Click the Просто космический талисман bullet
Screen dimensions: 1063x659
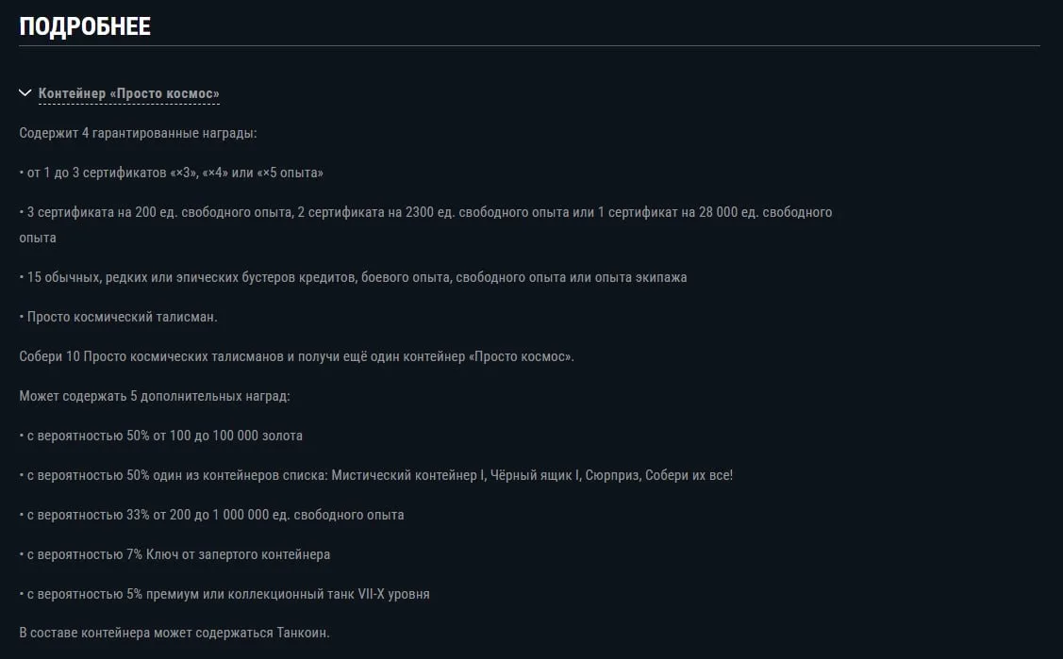119,317
